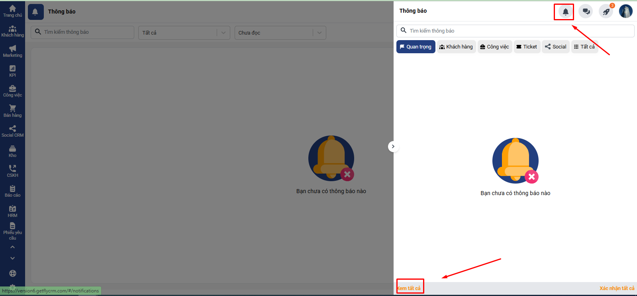This screenshot has width=637, height=296.
Task: Open Khách hàng module in sidebar
Action: click(12, 31)
